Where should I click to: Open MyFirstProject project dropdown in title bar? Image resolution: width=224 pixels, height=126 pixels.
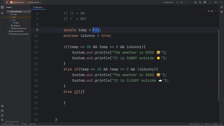pyautogui.click(x=18, y=2)
